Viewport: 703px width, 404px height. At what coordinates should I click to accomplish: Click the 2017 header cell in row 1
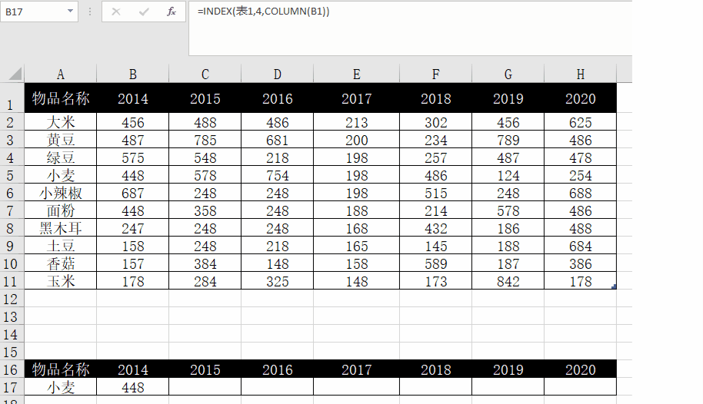[x=356, y=98]
